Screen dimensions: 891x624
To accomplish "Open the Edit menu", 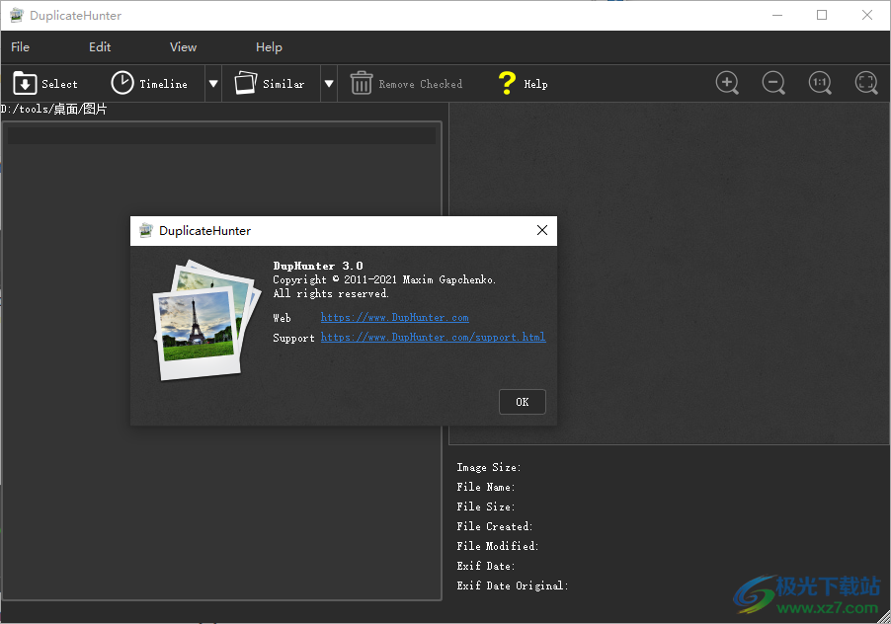I will (x=100, y=47).
